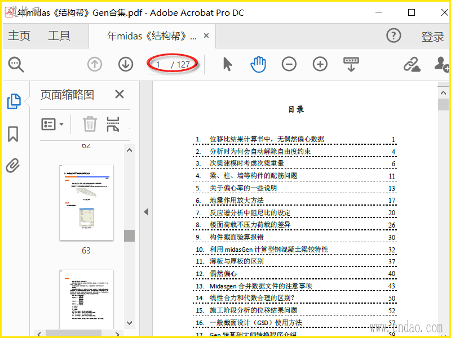Click the thumbnail panel vertical scrollbar thumb
This screenshot has height=338, width=451.
(130, 235)
